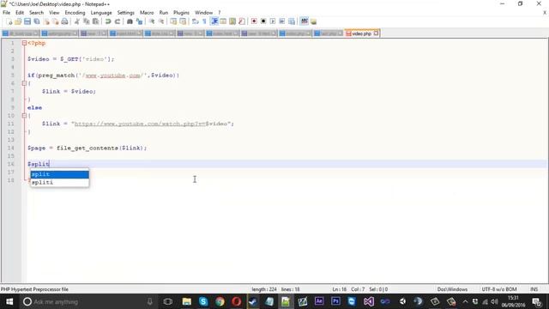Open the user defined language dialog icon

[x=223, y=21]
